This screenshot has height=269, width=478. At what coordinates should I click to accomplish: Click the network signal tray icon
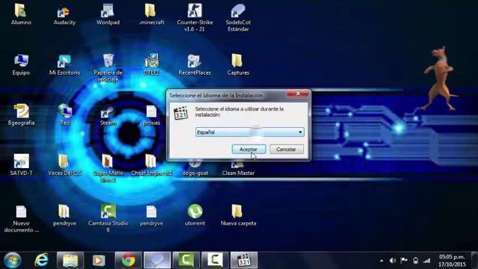426,261
